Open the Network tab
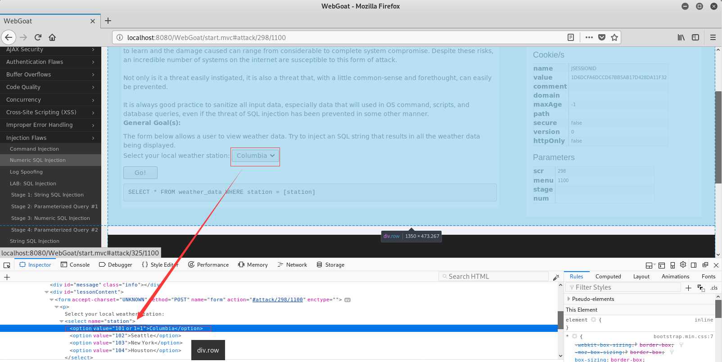The image size is (722, 362). (292, 265)
